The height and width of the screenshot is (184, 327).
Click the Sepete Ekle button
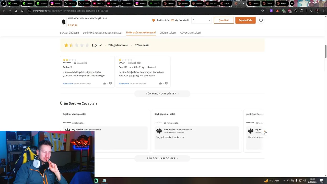click(245, 20)
